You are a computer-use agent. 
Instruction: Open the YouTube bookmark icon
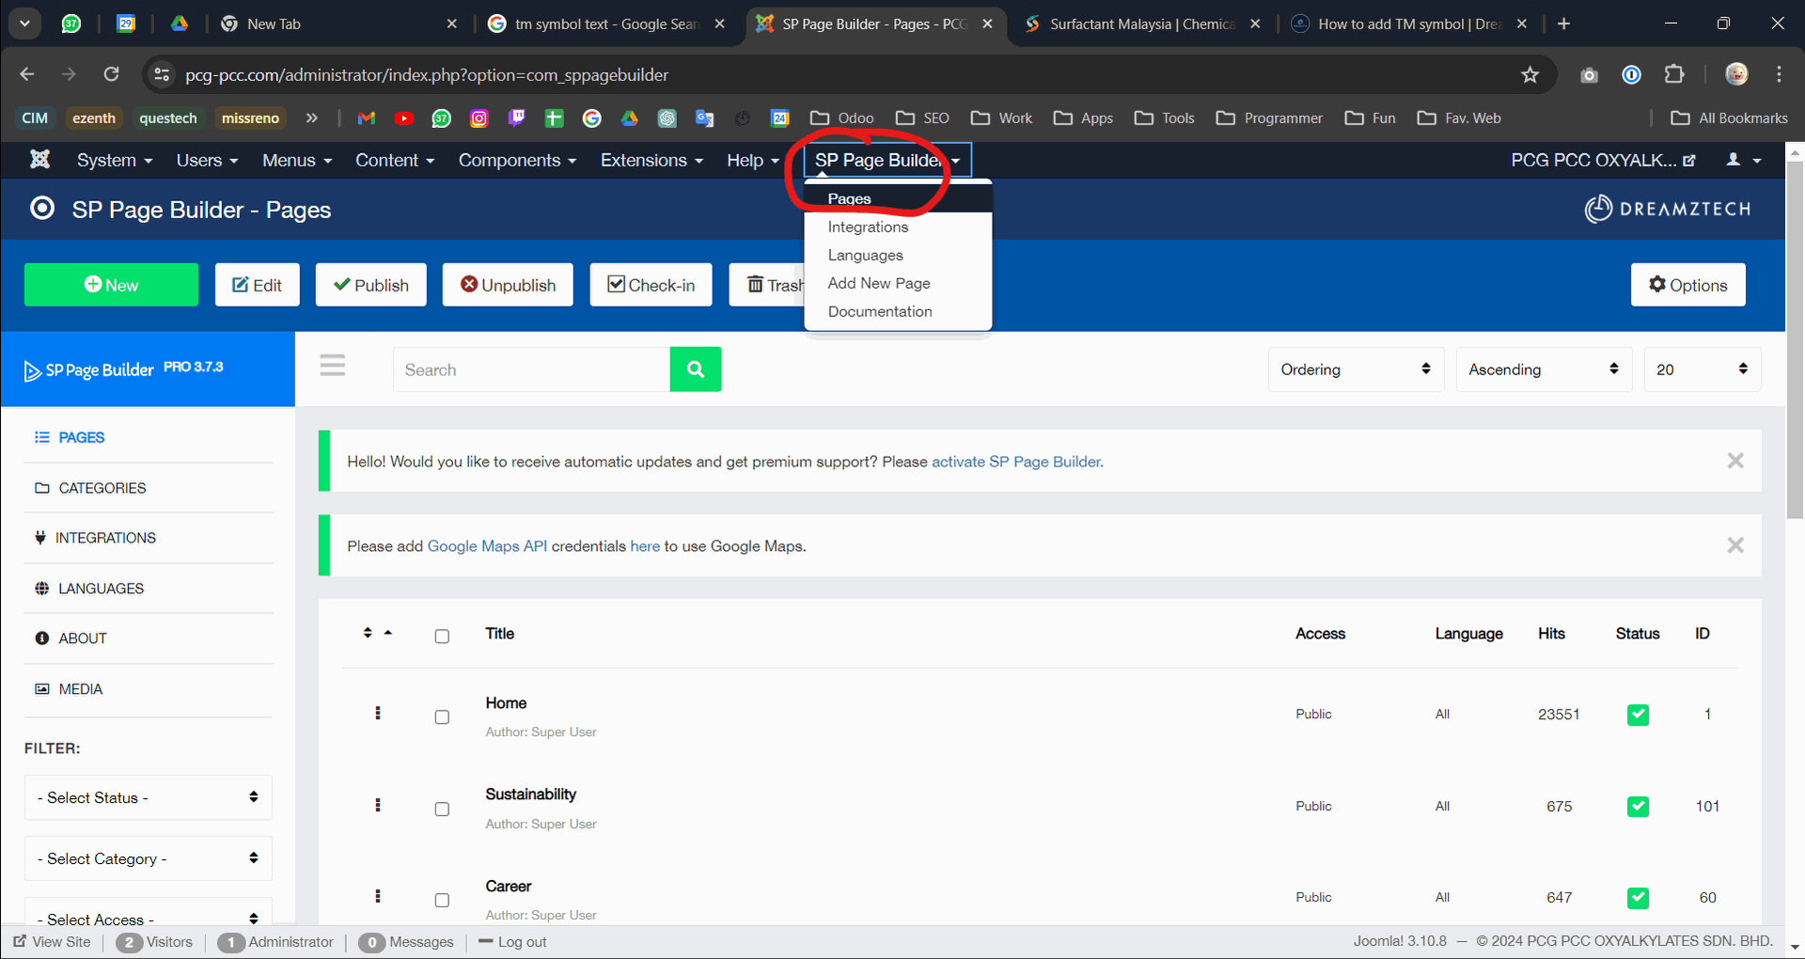tap(404, 118)
